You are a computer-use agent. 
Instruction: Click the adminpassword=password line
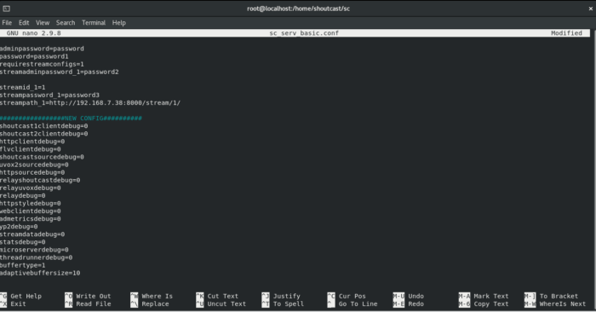(x=42, y=49)
